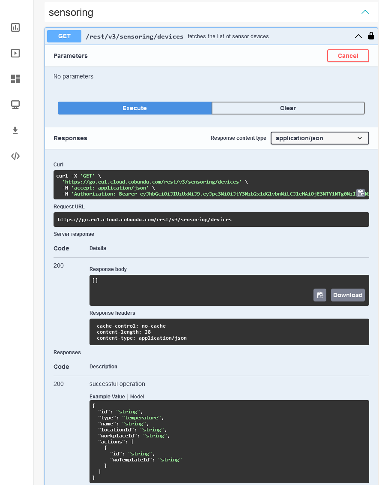
Task: Switch to the Model tab
Action: tap(137, 397)
